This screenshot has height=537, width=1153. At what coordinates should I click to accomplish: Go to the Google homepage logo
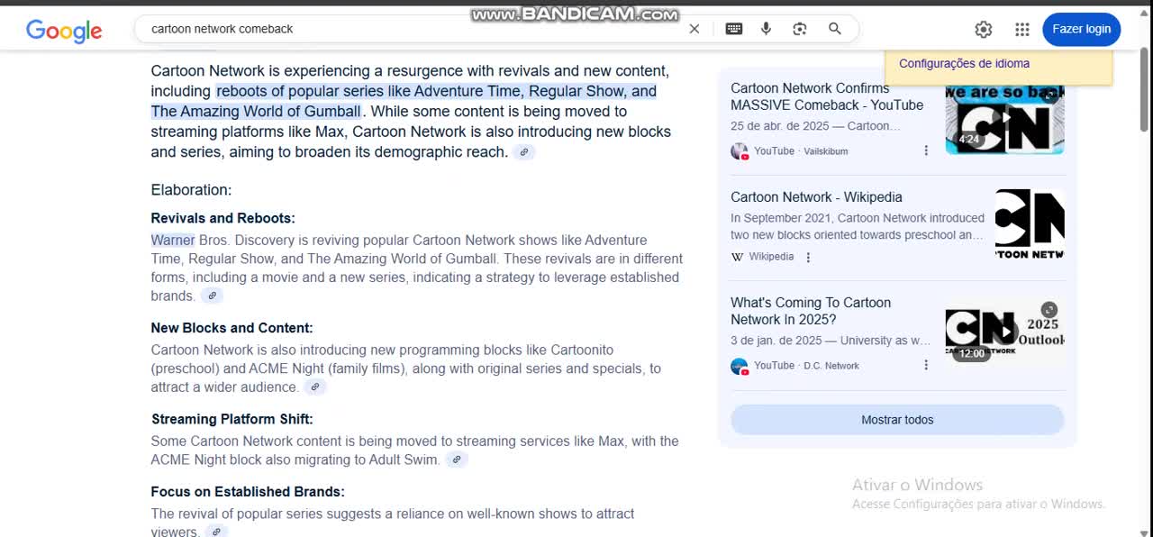[x=64, y=31]
